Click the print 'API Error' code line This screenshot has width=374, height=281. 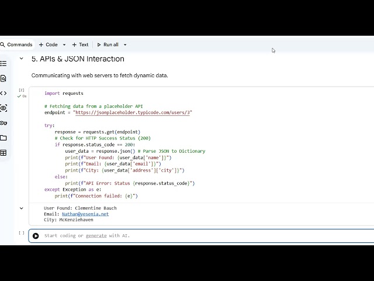coord(130,183)
